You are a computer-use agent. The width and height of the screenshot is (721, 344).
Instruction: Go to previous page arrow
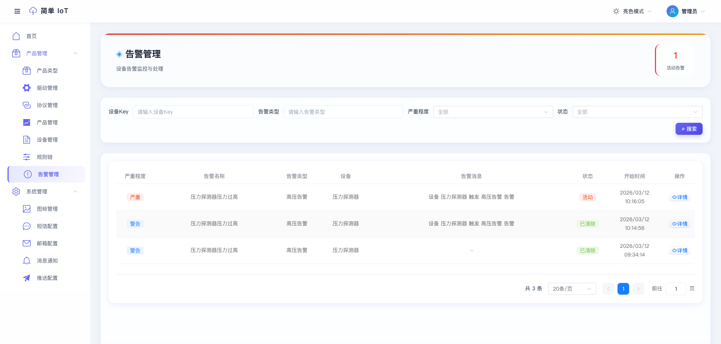click(608, 289)
